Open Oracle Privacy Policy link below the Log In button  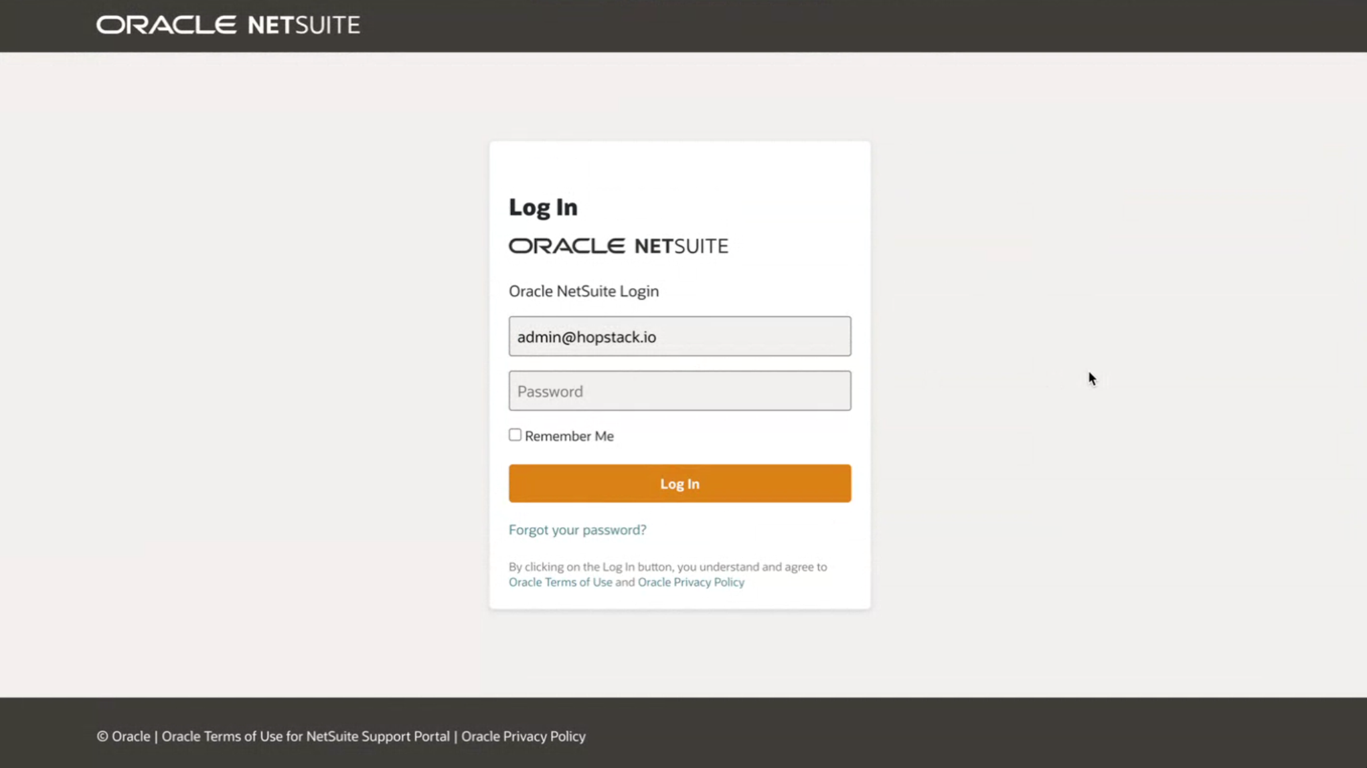[x=691, y=582]
